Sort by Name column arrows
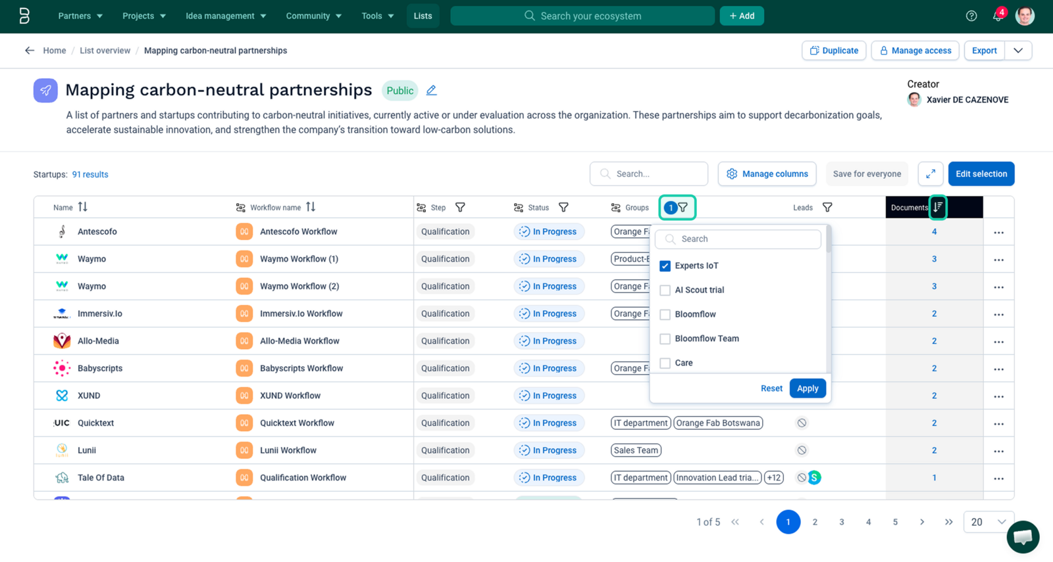The height and width of the screenshot is (562, 1053). (82, 207)
